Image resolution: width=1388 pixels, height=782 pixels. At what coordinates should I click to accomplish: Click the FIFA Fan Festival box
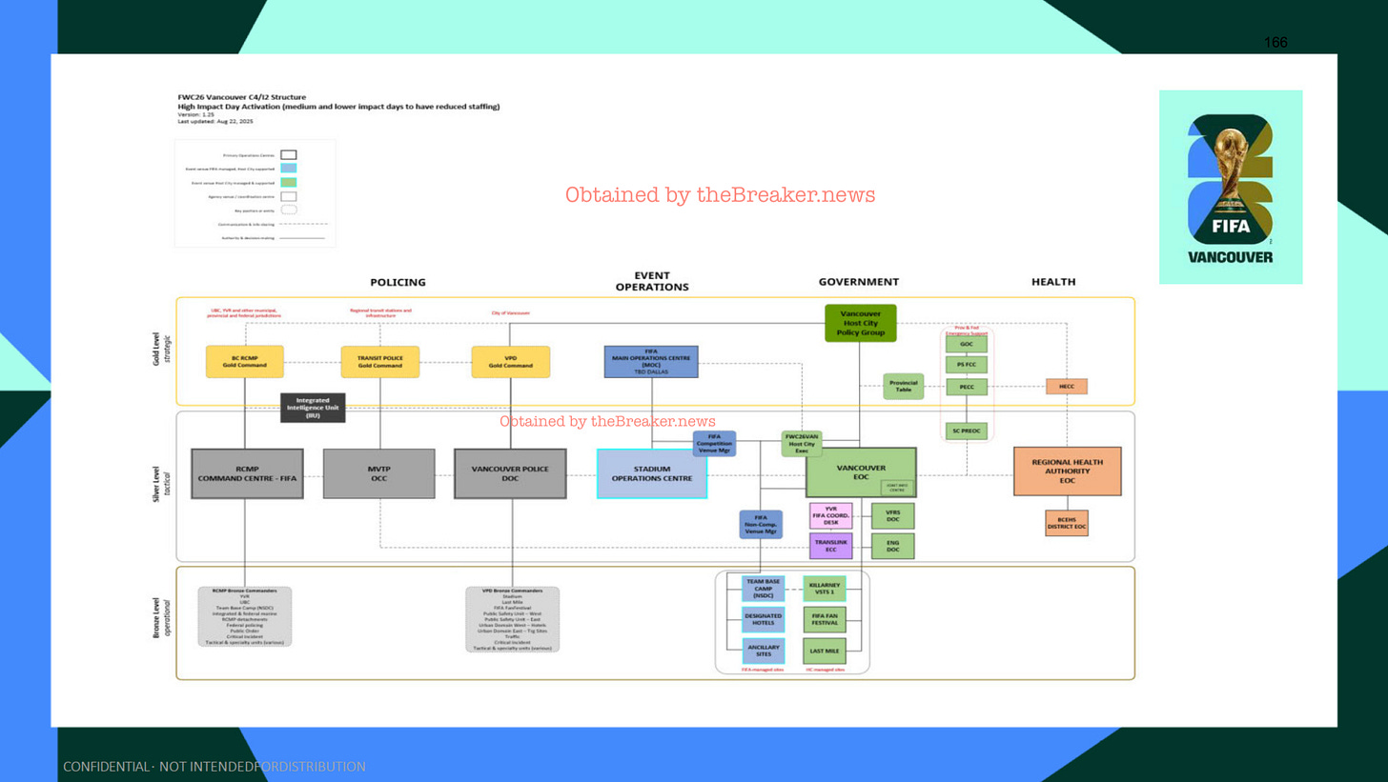click(825, 620)
